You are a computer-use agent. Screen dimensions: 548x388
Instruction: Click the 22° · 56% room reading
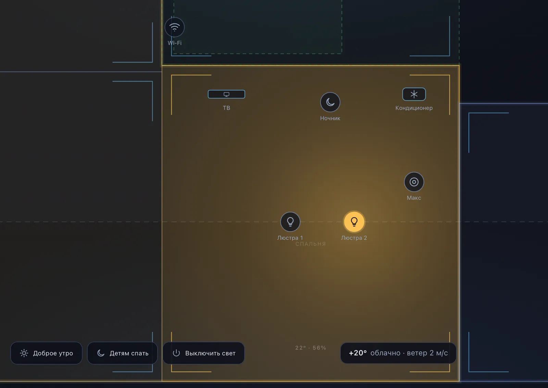tap(311, 348)
